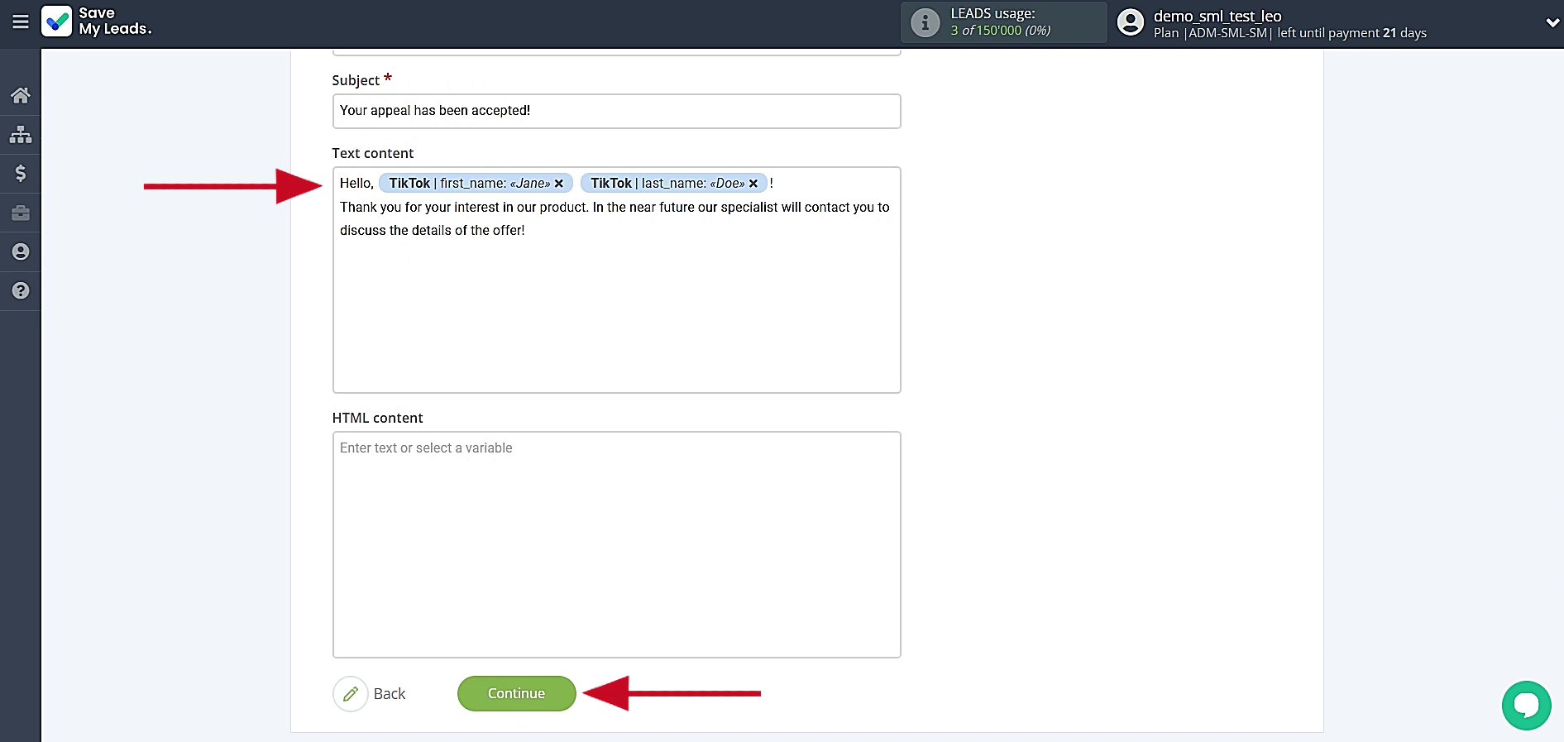Remove the TikTok last_name variable tag
The height and width of the screenshot is (742, 1564).
[x=753, y=184]
